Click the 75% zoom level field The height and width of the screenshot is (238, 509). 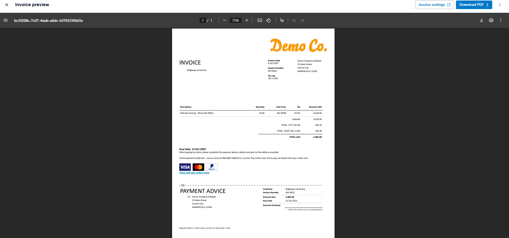[235, 21]
